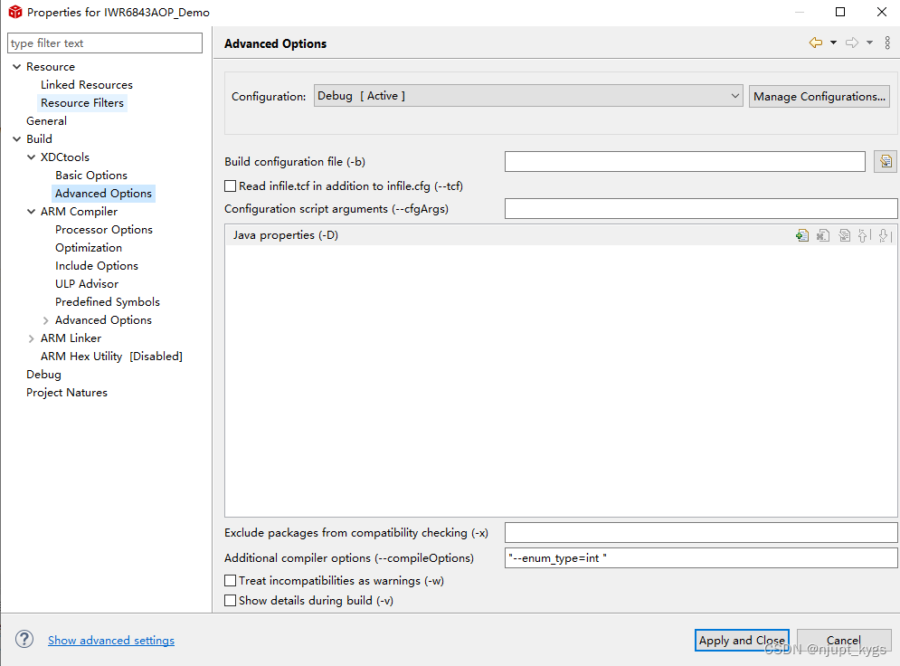This screenshot has width=900, height=666.
Task: Open Include Options page
Action: tap(97, 266)
